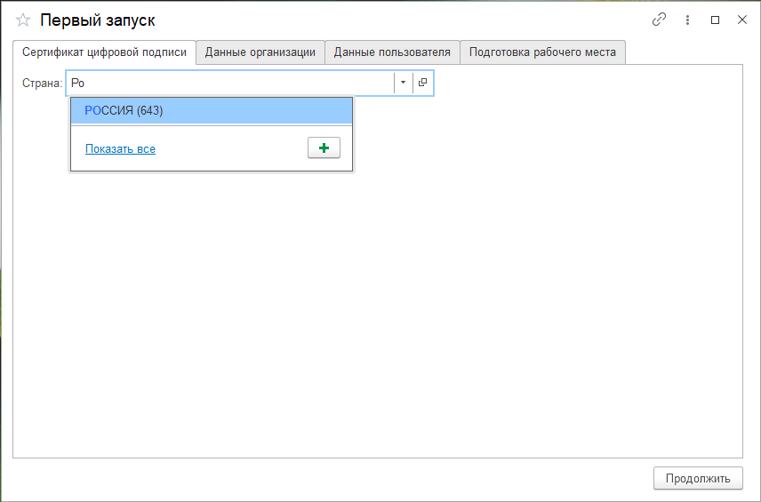Click the green plus create button
Viewport: 761px width, 502px height.
[324, 148]
